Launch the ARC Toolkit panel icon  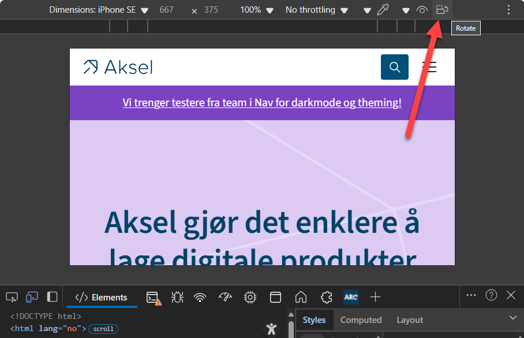point(351,296)
